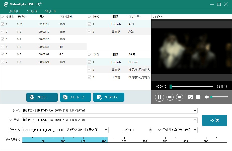Select the Normal subtitle value
232x151 pixels.
(133, 62)
